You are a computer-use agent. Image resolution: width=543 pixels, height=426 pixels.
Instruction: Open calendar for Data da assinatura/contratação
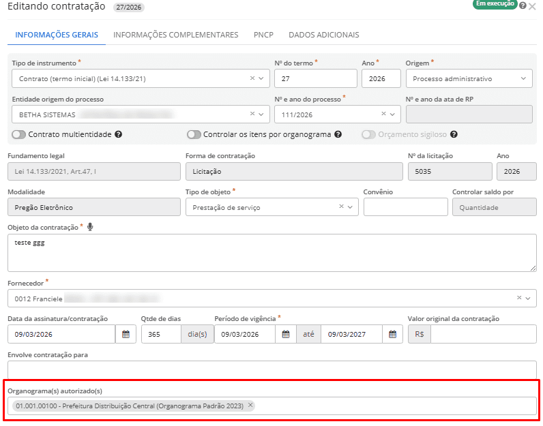[x=126, y=334]
